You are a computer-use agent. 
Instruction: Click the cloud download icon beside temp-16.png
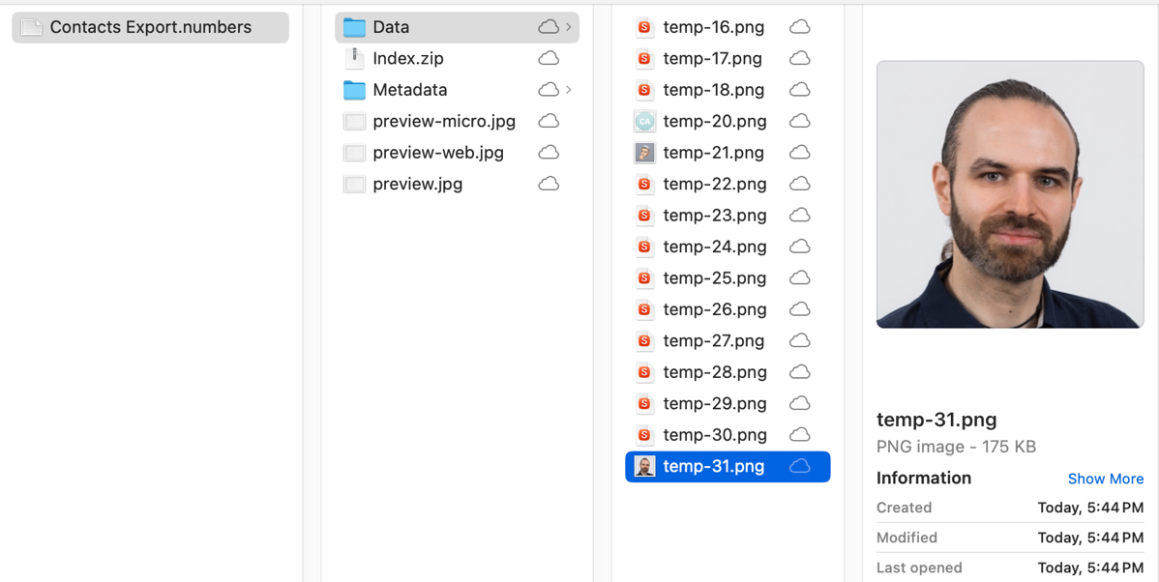click(799, 27)
